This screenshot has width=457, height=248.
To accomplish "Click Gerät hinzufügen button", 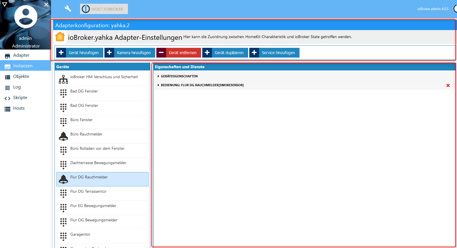I will [x=79, y=53].
